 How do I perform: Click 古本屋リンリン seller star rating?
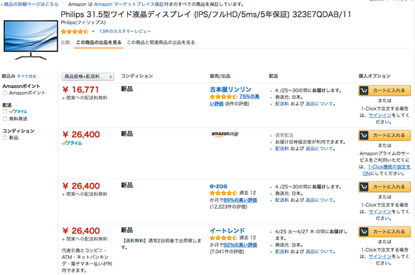[222, 96]
